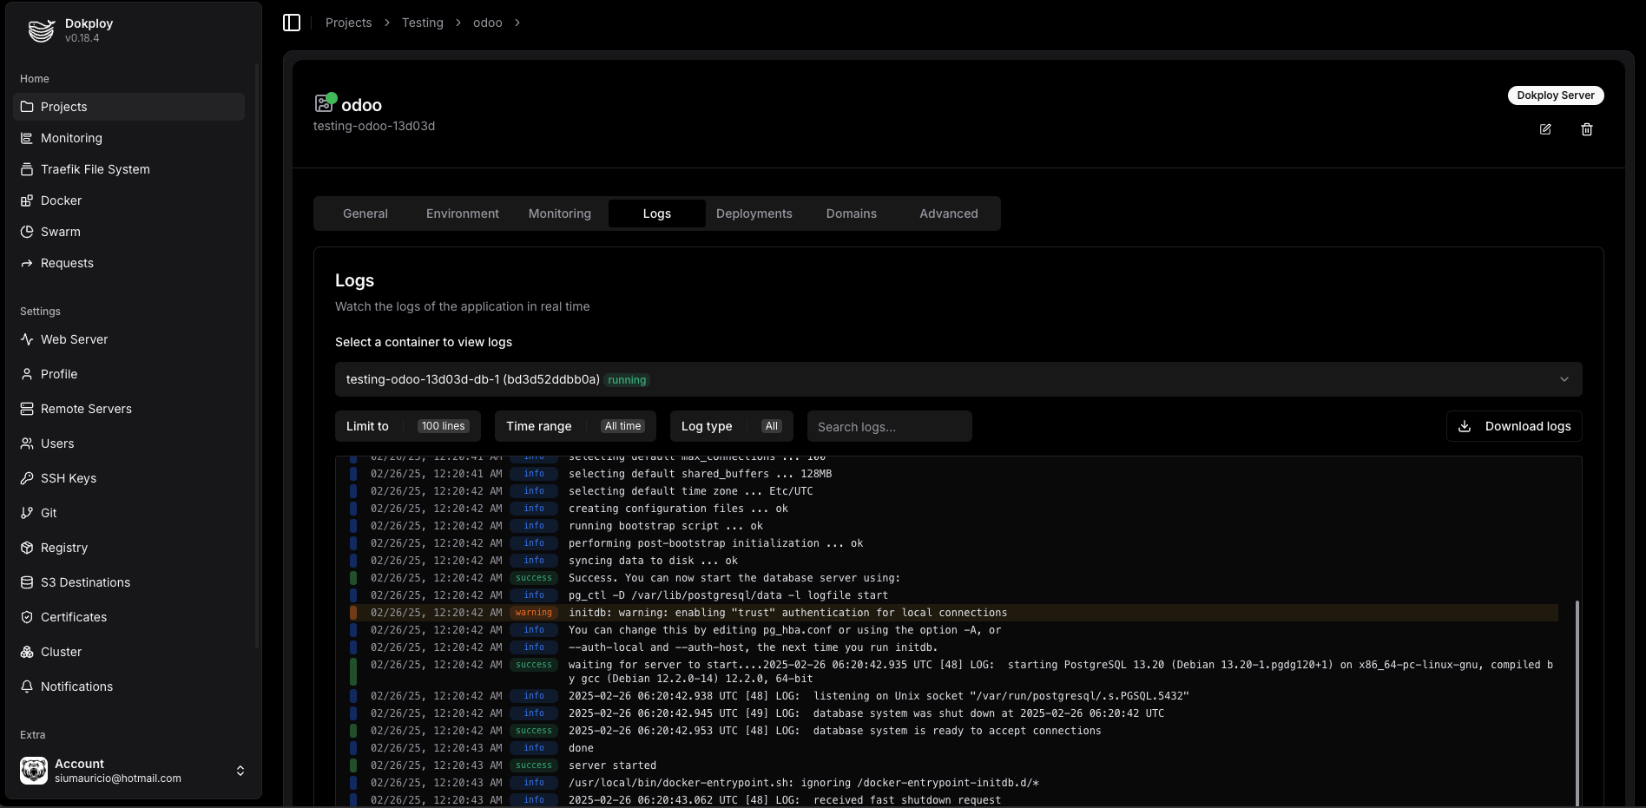Open Swarm in the sidebar
1646x808 pixels.
coord(60,232)
